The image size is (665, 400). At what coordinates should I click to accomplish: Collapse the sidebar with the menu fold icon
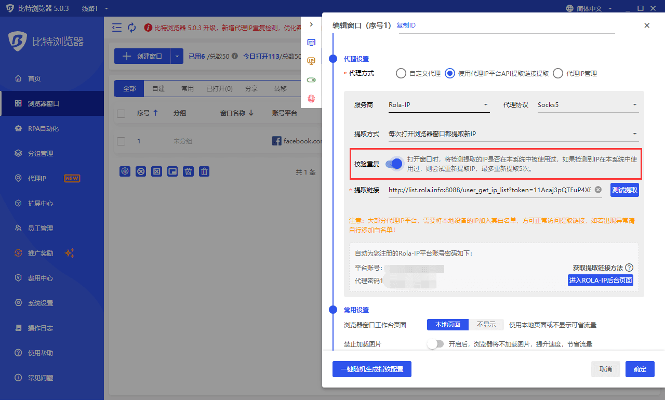click(117, 28)
